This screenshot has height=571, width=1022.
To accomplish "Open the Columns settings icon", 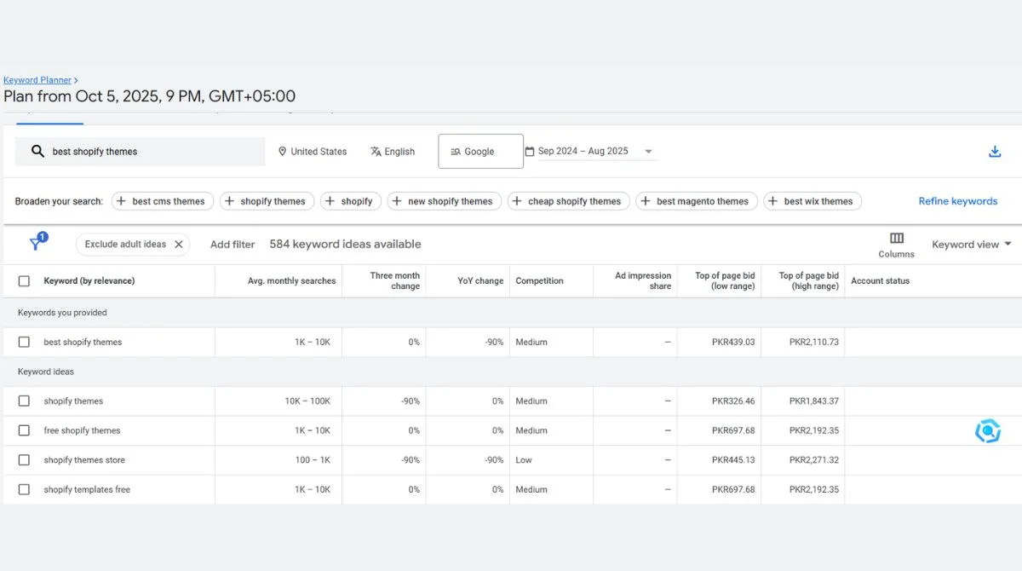I will pyautogui.click(x=896, y=239).
